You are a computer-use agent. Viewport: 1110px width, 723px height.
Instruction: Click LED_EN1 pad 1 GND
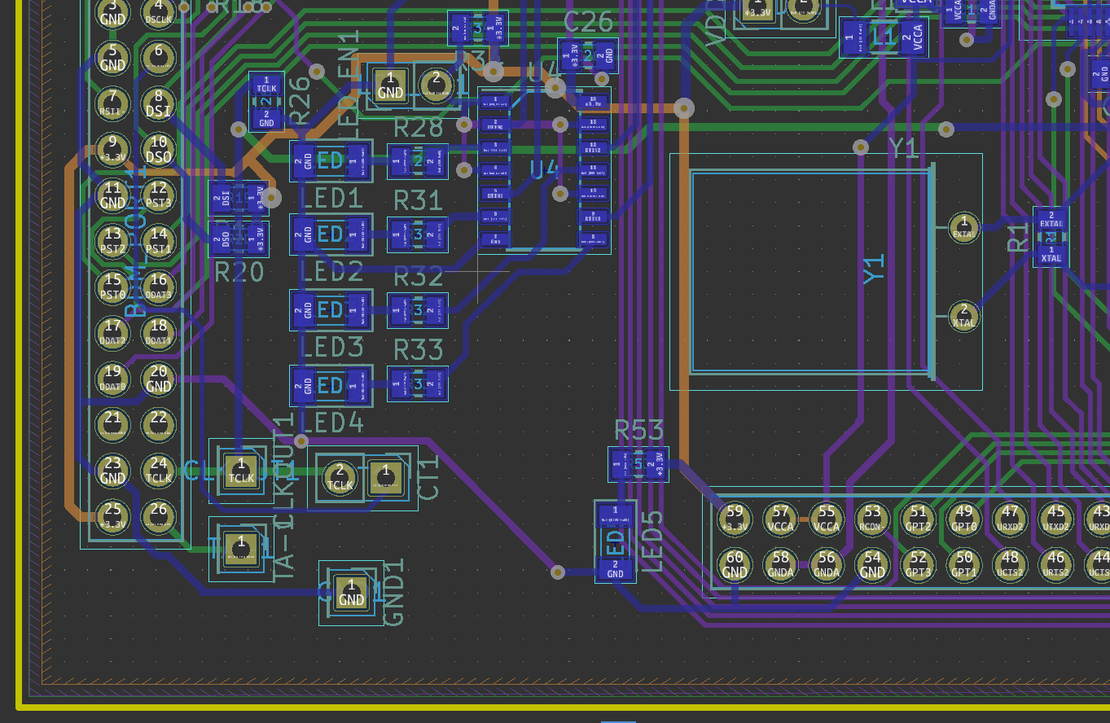390,85
